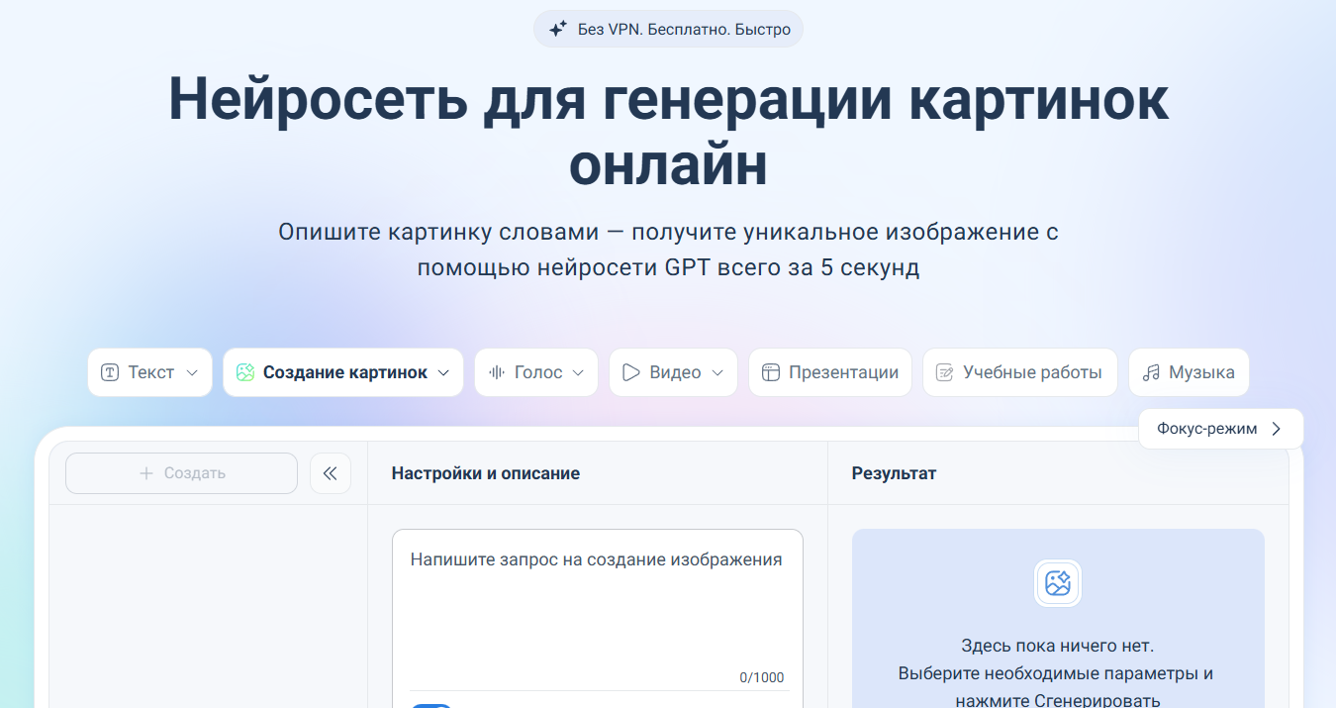
Task: Switch to the Презентации tab
Action: (830, 372)
